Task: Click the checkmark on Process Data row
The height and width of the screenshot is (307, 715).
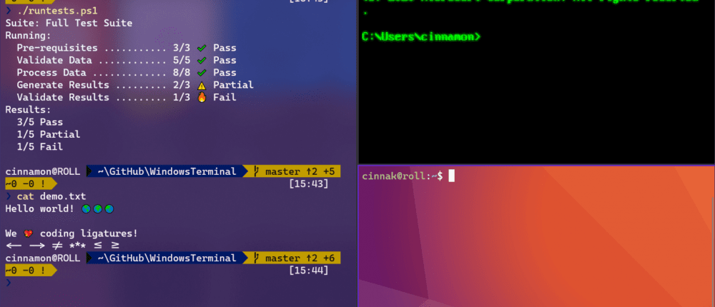Action: [x=202, y=72]
